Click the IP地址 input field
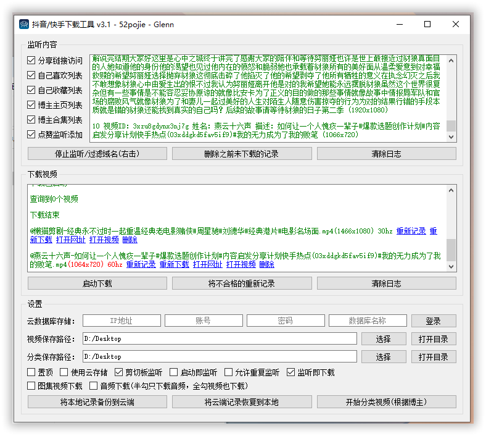The image size is (486, 436). coord(121,321)
